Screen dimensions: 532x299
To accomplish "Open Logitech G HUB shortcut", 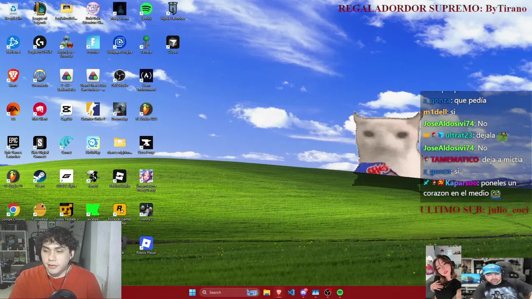I will tap(40, 45).
